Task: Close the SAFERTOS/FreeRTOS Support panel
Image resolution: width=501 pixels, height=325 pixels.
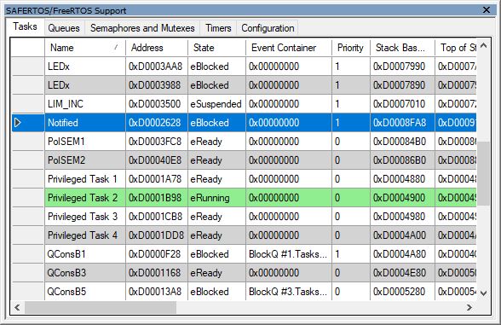Action: pyautogui.click(x=486, y=9)
